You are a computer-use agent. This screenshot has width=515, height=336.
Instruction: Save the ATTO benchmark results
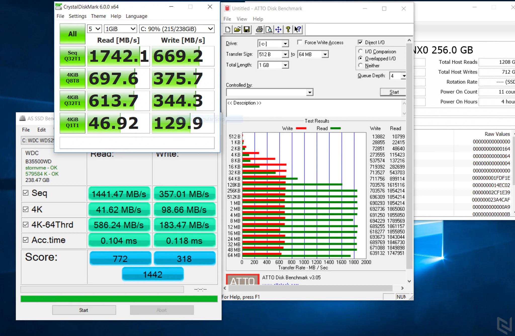247,30
